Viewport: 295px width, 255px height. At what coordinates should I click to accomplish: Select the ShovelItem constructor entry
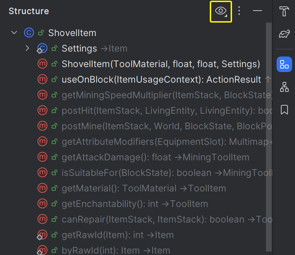[161, 64]
